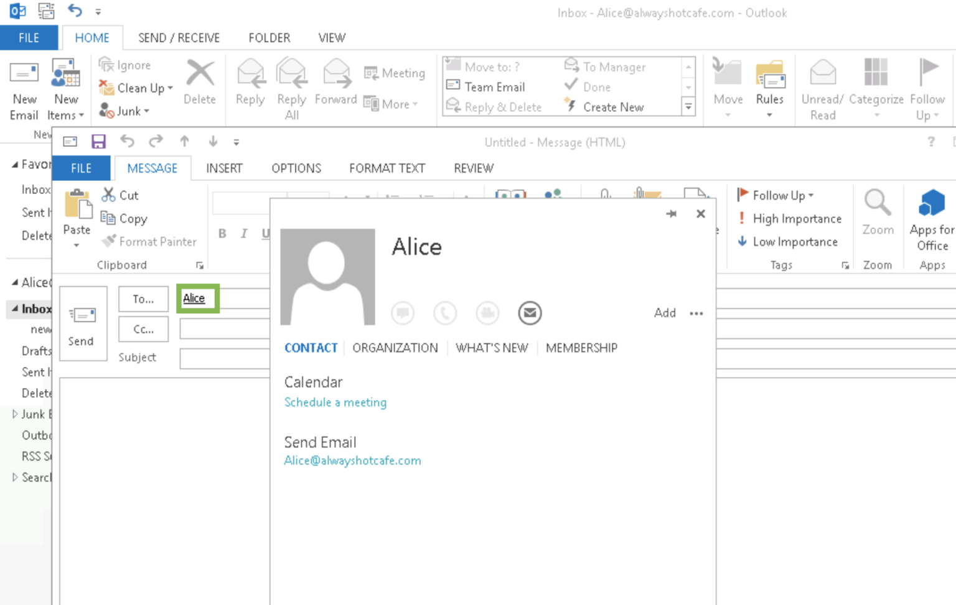Click the email icon on Alice's contact card

point(530,313)
